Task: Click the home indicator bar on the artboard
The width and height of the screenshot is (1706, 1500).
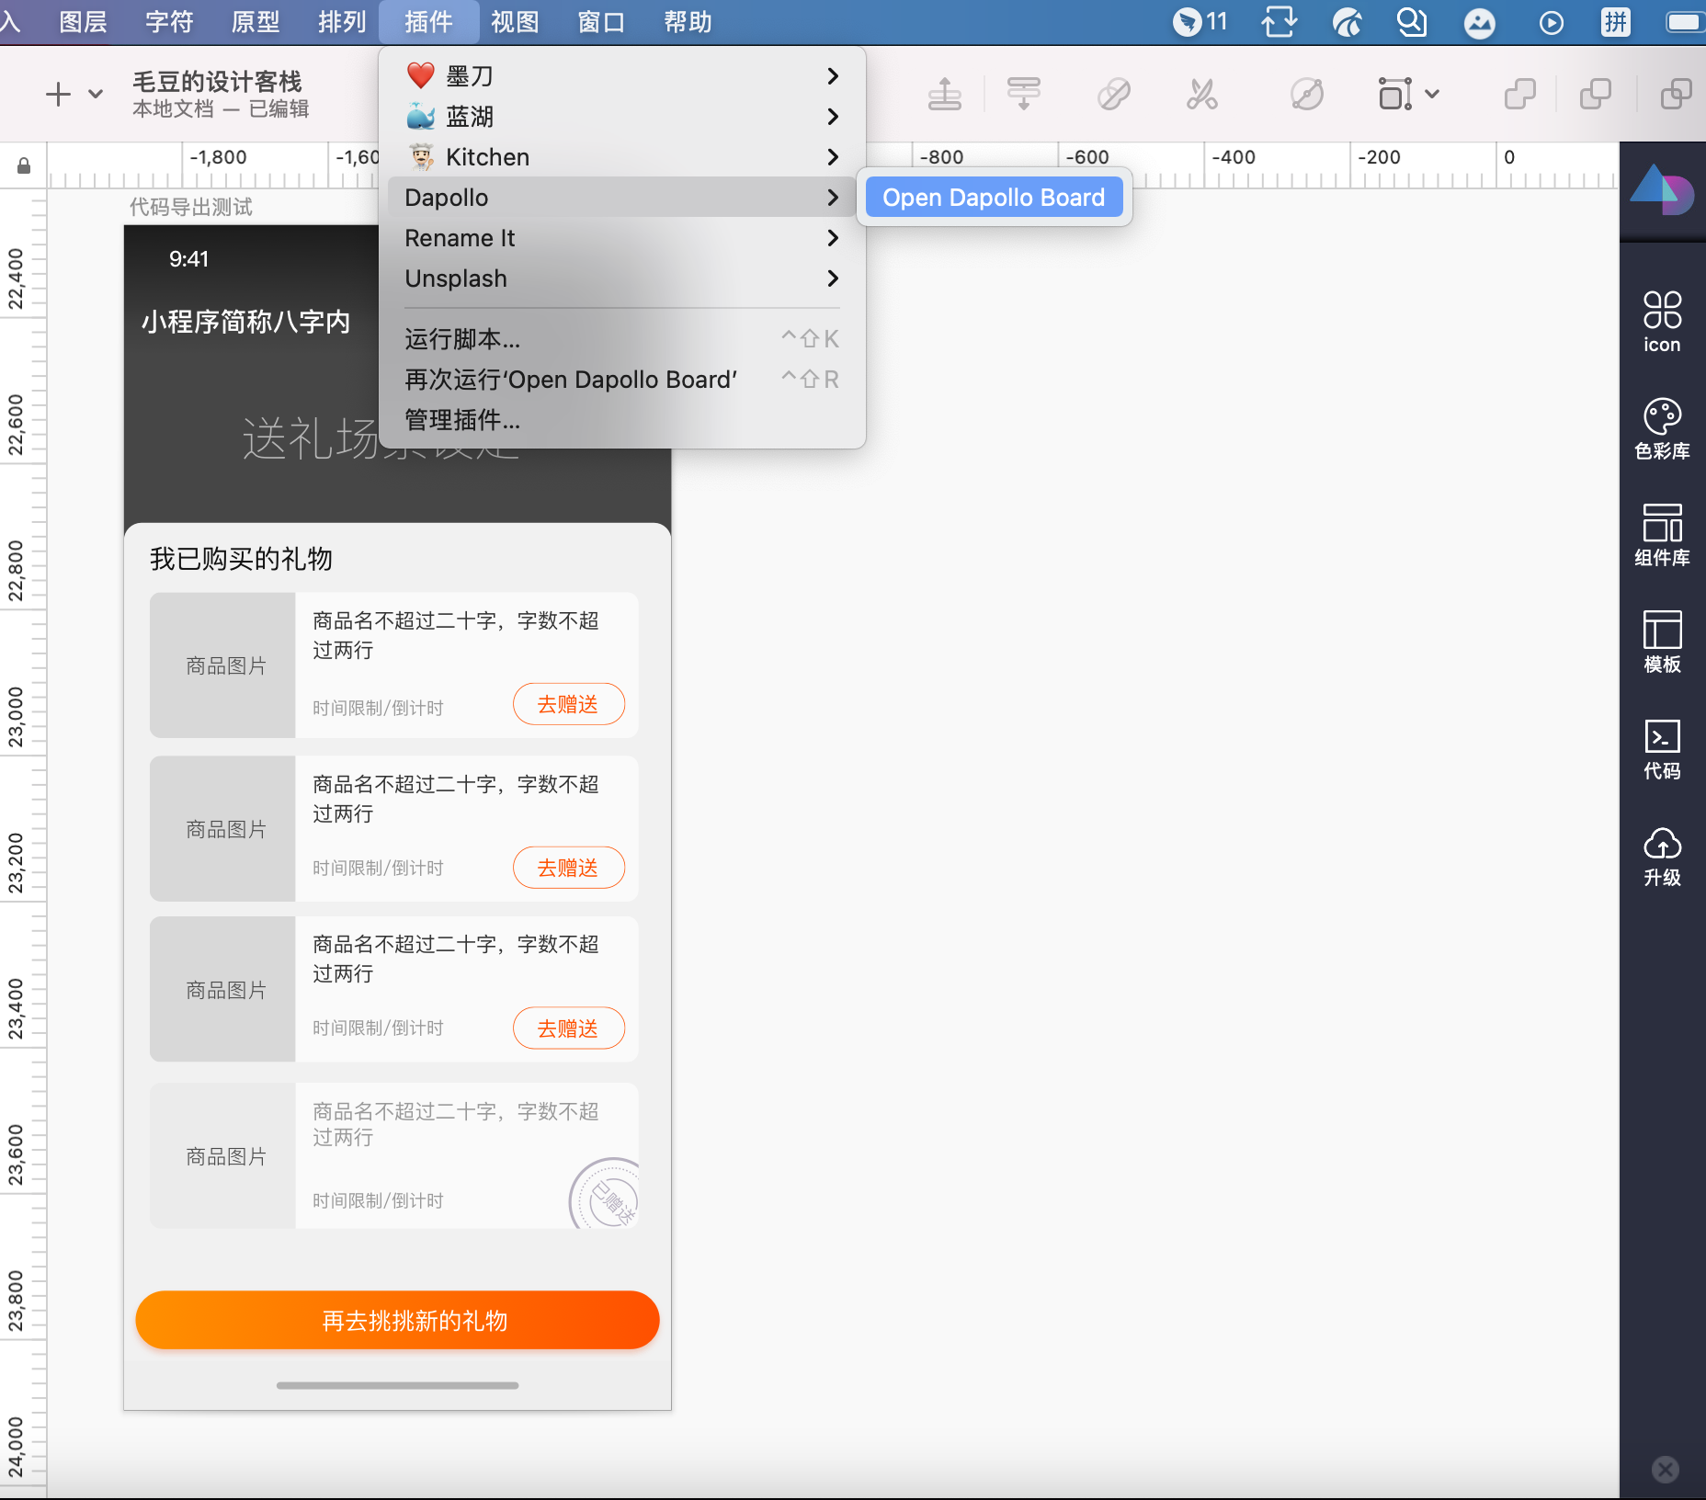Action: point(397,1385)
